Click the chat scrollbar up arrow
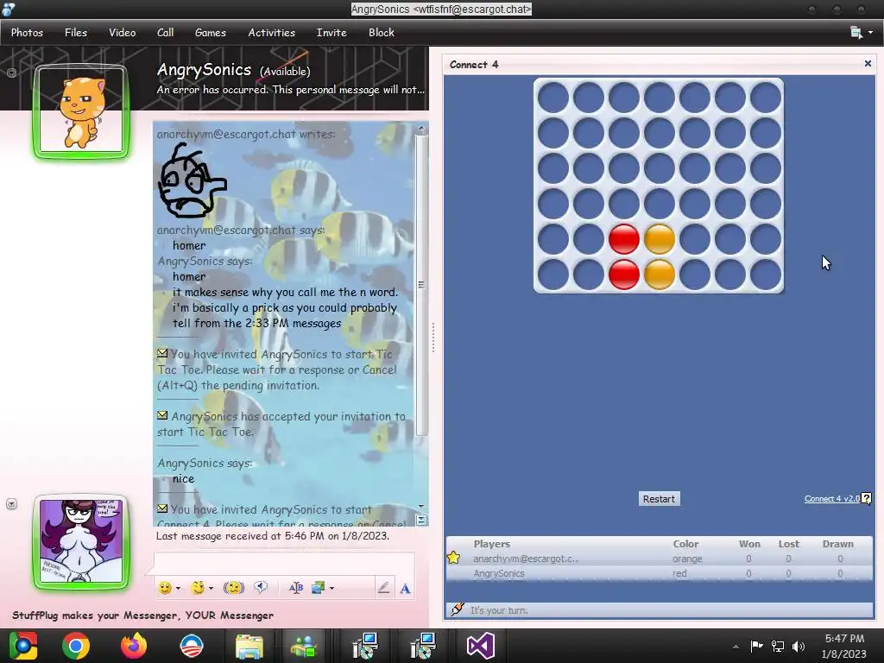The image size is (884, 663). (421, 129)
